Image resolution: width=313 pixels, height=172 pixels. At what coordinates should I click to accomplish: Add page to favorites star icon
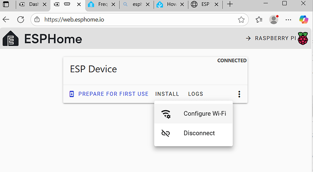[241, 19]
